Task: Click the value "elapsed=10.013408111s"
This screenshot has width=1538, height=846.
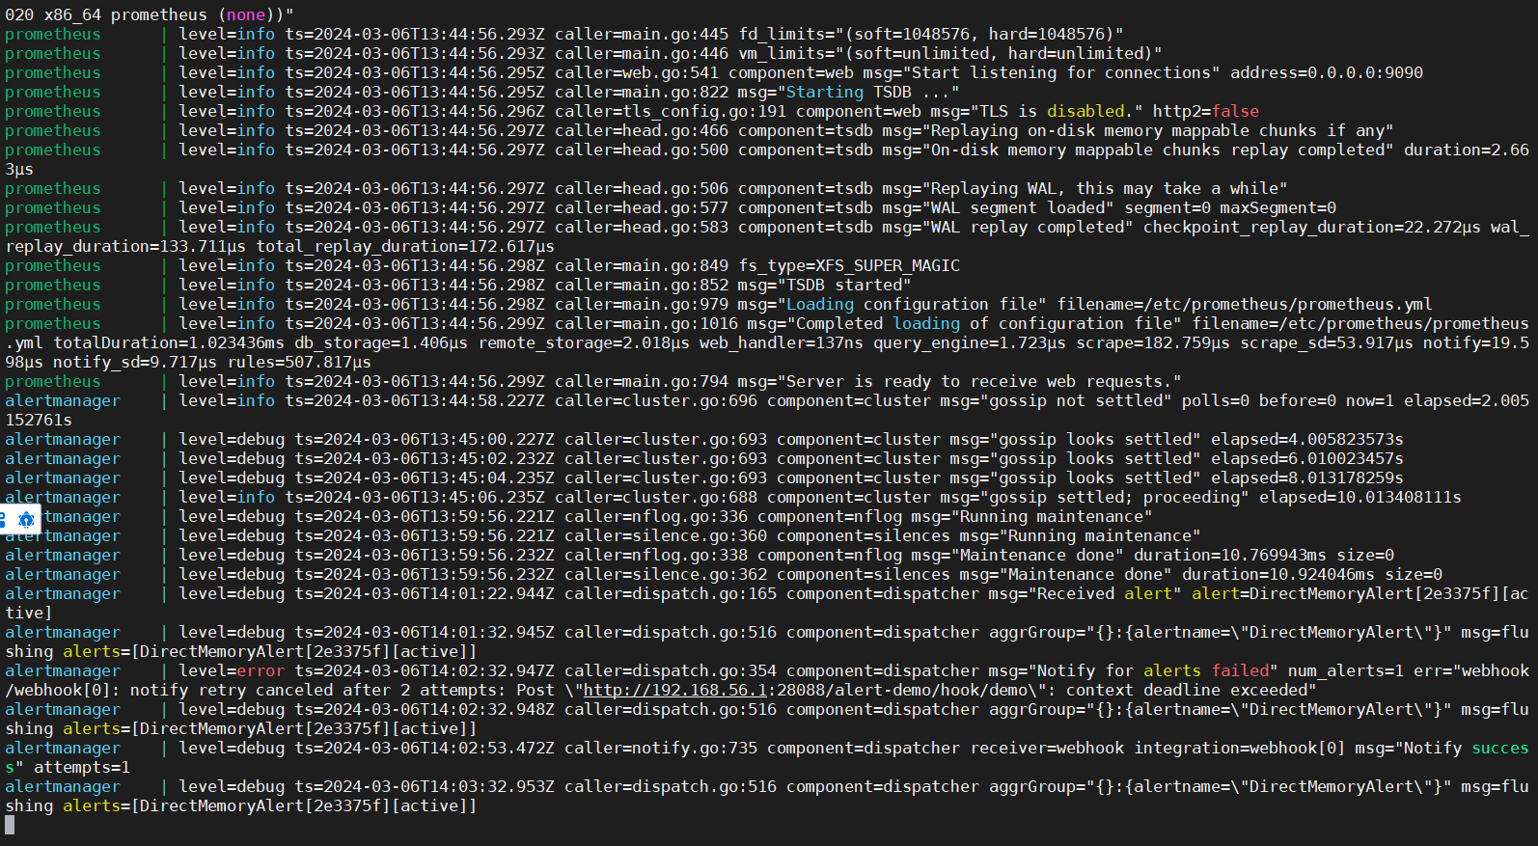Action: pos(1360,497)
